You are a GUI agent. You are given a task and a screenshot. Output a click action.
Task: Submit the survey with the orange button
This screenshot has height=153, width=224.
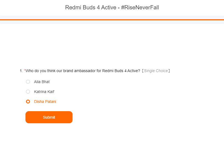click(49, 117)
